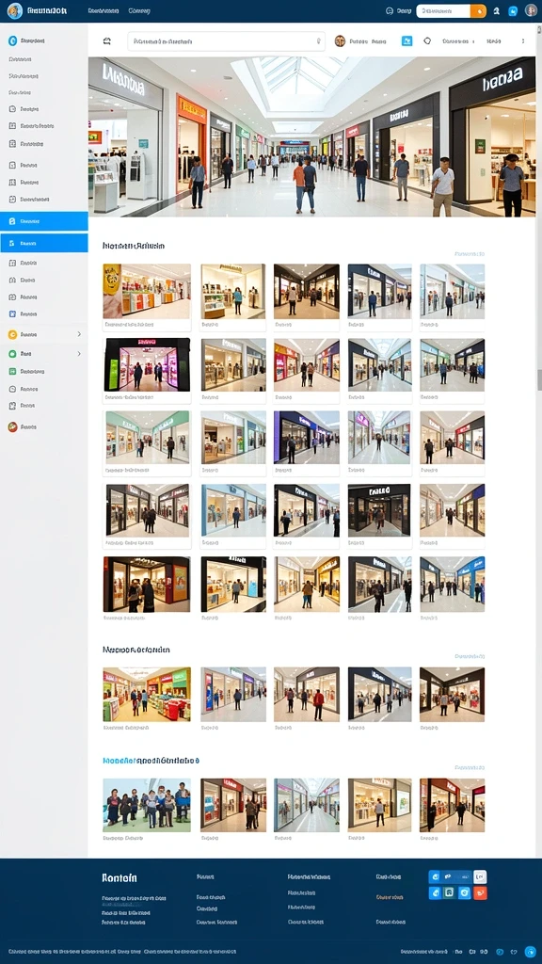Viewport: 542px width, 964px height.
Task: Click the person silhouette icon in the header
Action: click(x=497, y=11)
